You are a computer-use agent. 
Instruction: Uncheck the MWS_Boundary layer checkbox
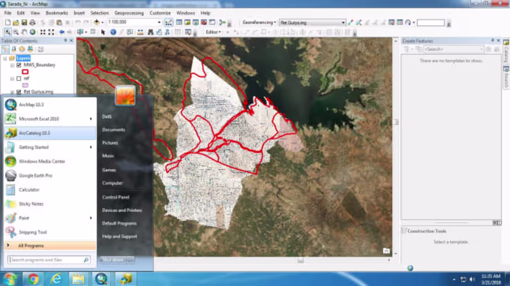click(x=19, y=65)
